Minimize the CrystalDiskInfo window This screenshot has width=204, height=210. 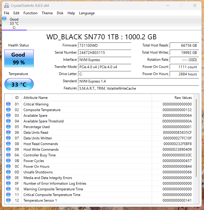[x=168, y=5]
